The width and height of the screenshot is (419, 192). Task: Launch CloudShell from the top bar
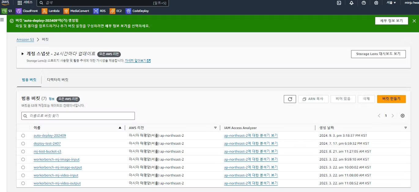pos(339,3)
